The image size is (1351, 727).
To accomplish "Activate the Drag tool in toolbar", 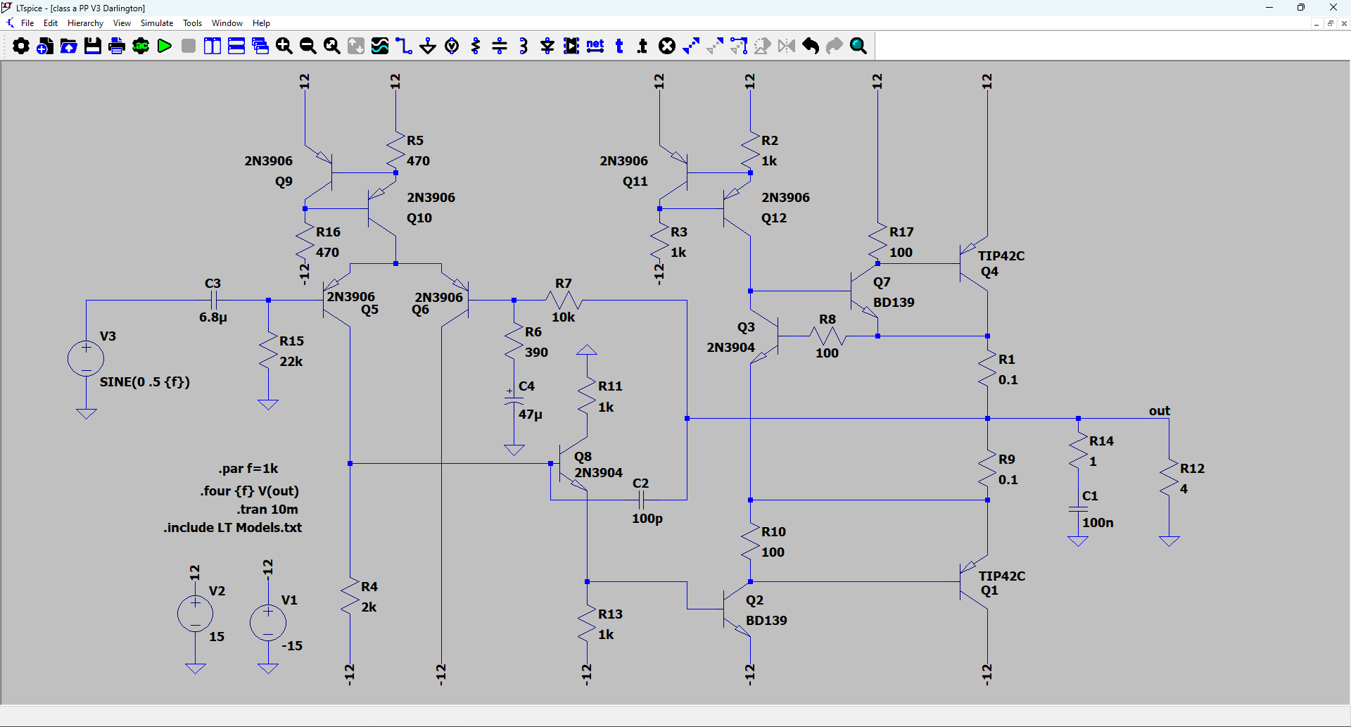I will point(739,46).
